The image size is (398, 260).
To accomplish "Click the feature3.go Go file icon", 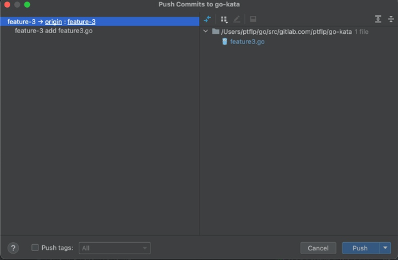I will point(225,42).
